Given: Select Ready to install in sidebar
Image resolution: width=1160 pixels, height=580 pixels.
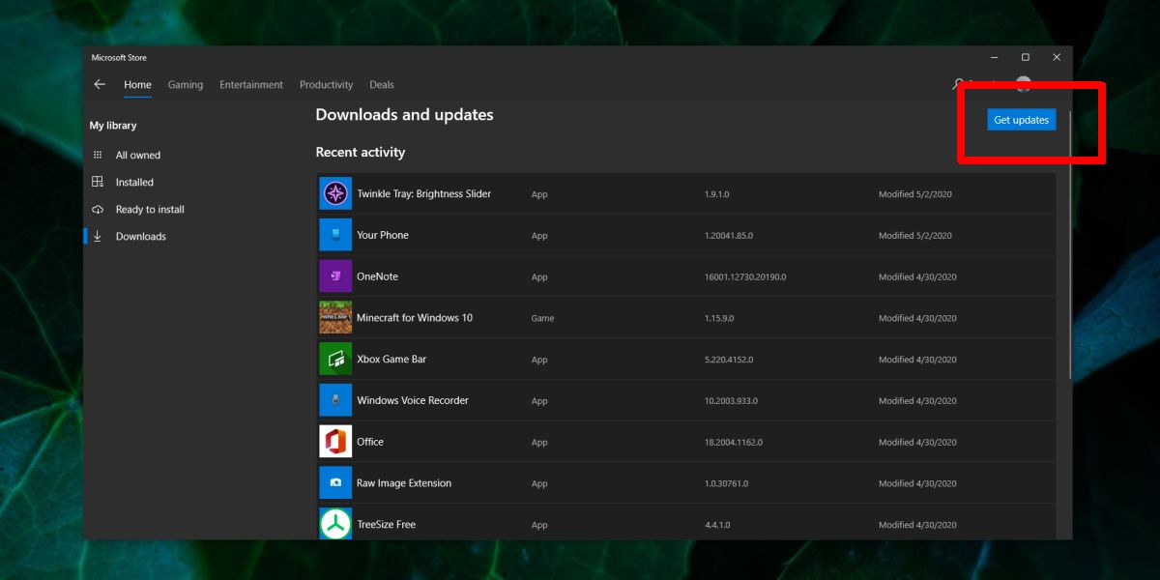Looking at the screenshot, I should tap(151, 209).
